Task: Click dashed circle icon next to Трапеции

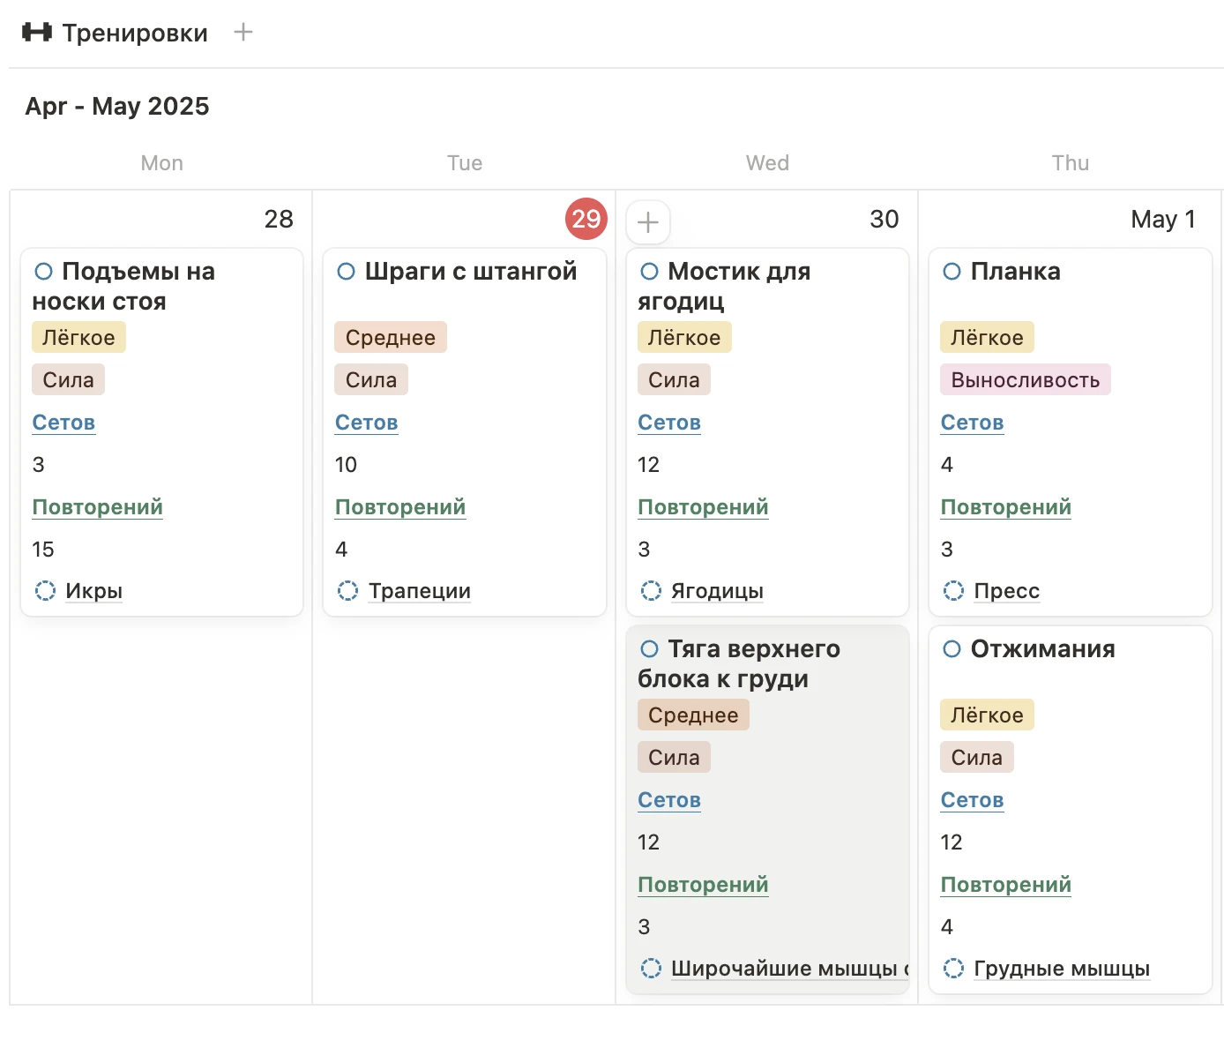Action: [x=347, y=590]
